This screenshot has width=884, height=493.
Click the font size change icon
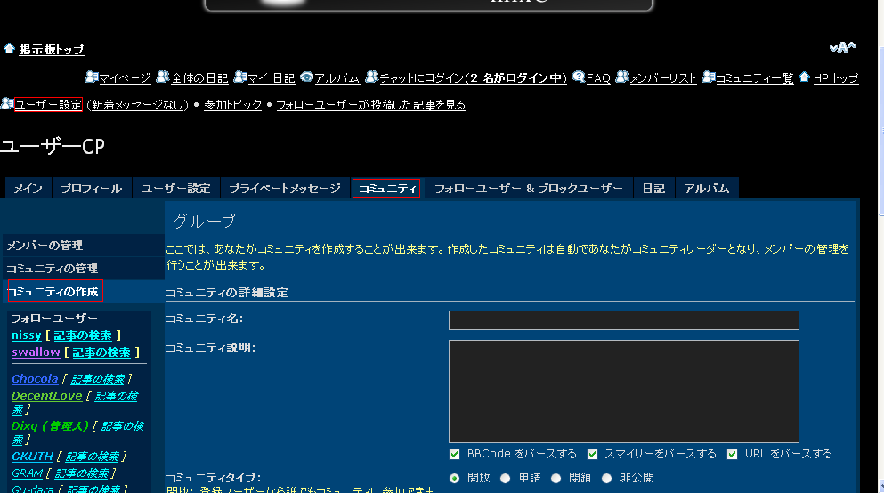[x=842, y=47]
